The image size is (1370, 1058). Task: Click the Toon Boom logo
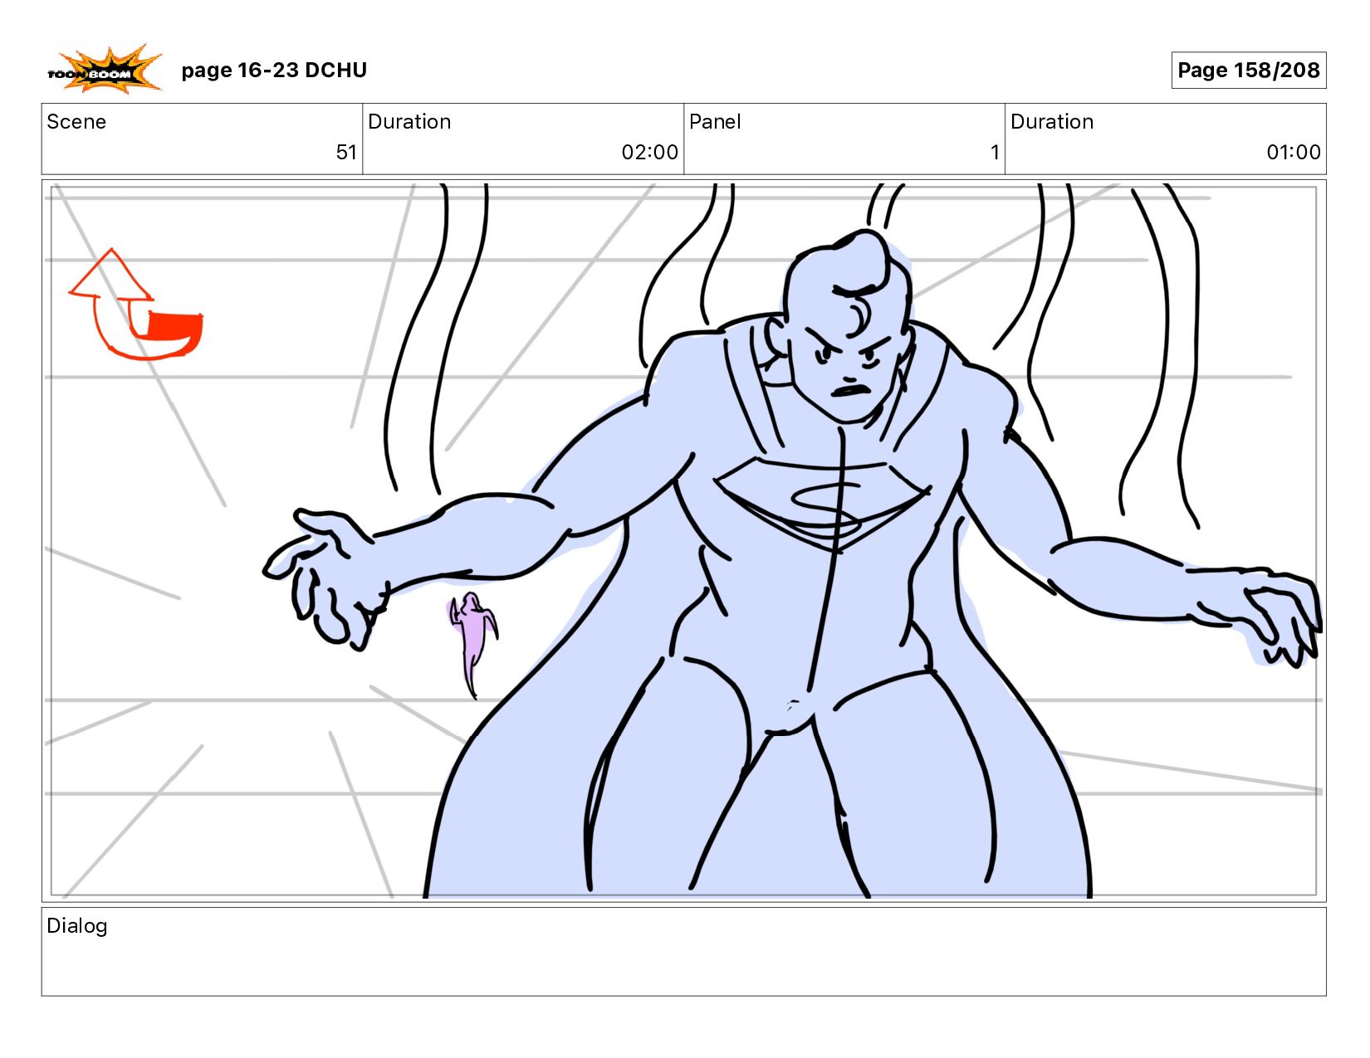104,69
